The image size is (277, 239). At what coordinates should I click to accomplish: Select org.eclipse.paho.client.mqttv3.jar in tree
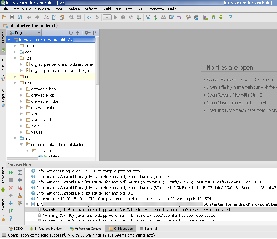(60, 71)
